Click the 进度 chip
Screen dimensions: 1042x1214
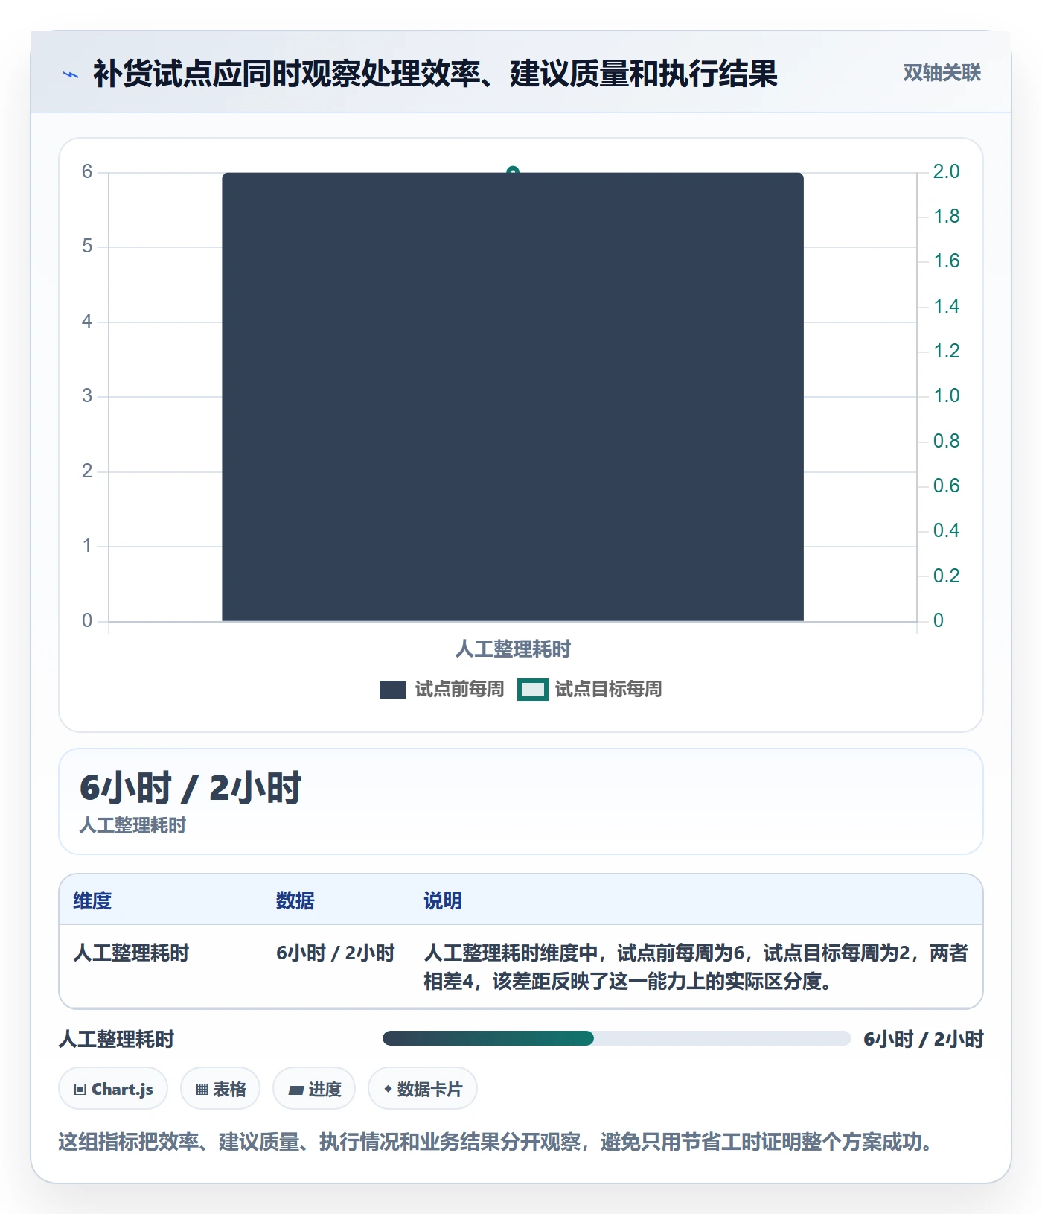pyautogui.click(x=314, y=1089)
